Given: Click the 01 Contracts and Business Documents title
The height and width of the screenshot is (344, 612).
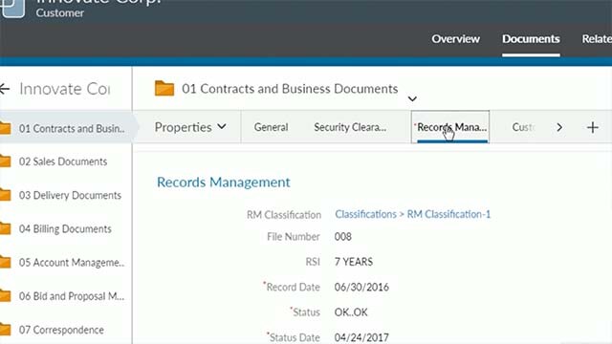Looking at the screenshot, I should [x=290, y=89].
